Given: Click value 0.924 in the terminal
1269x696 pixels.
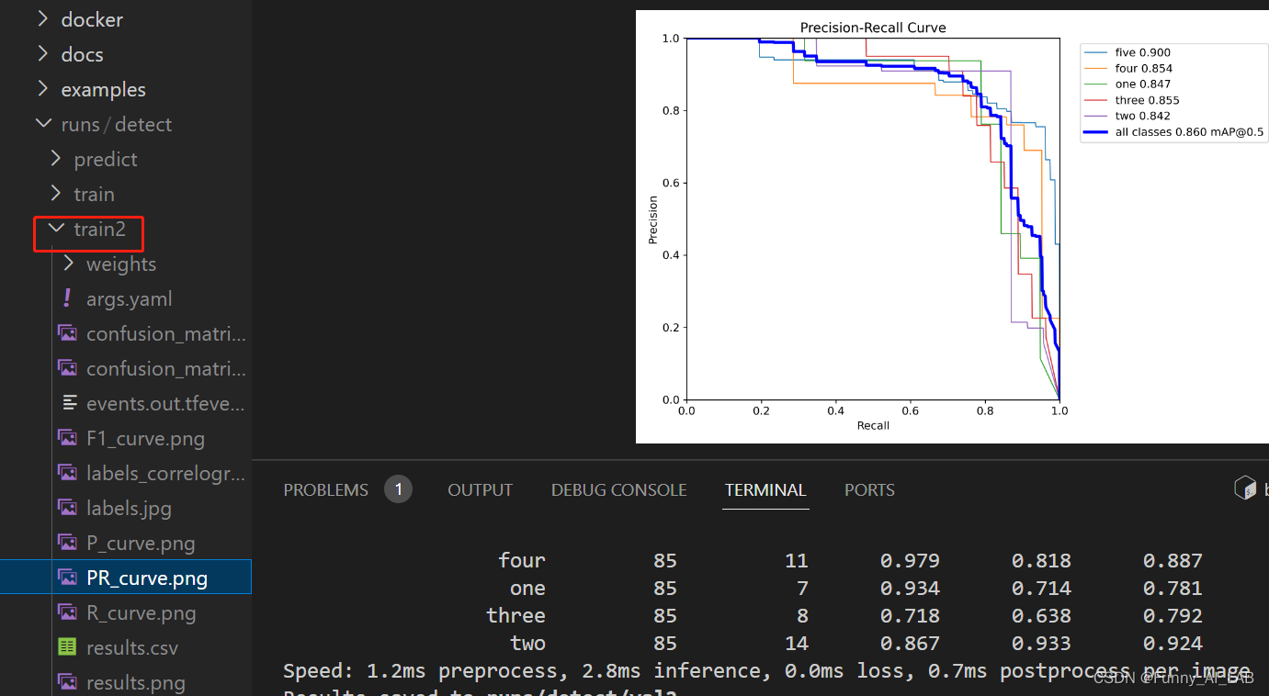Looking at the screenshot, I should click(1173, 643).
